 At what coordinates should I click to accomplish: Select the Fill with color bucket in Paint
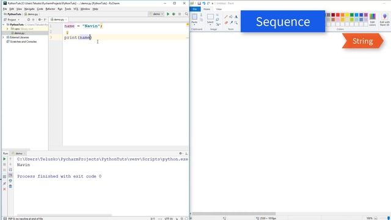coord(231,16)
